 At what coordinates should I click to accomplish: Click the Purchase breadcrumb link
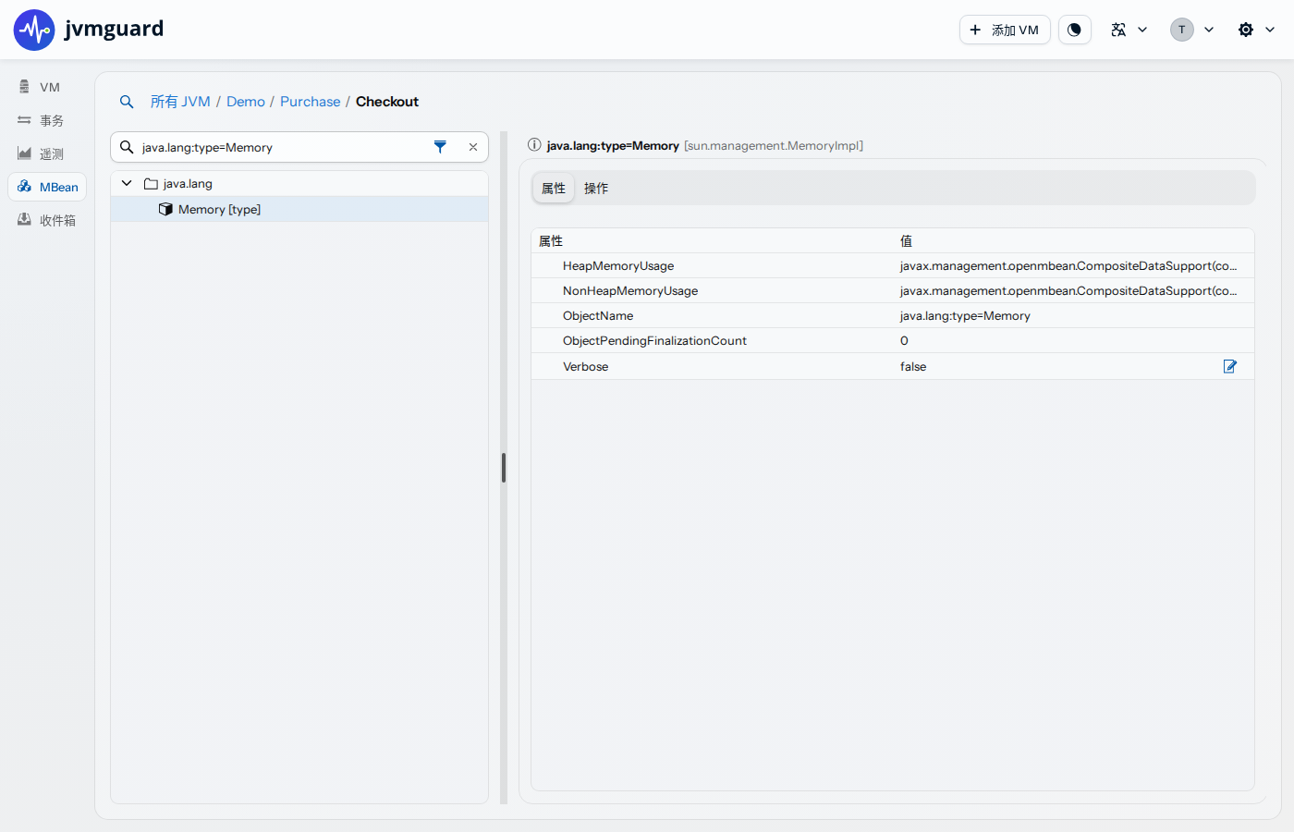pos(311,102)
